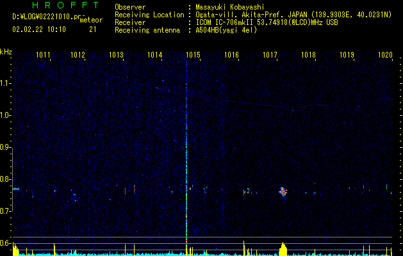
Task: Click the 0.9 kHz frequency label
Action: 5,147
